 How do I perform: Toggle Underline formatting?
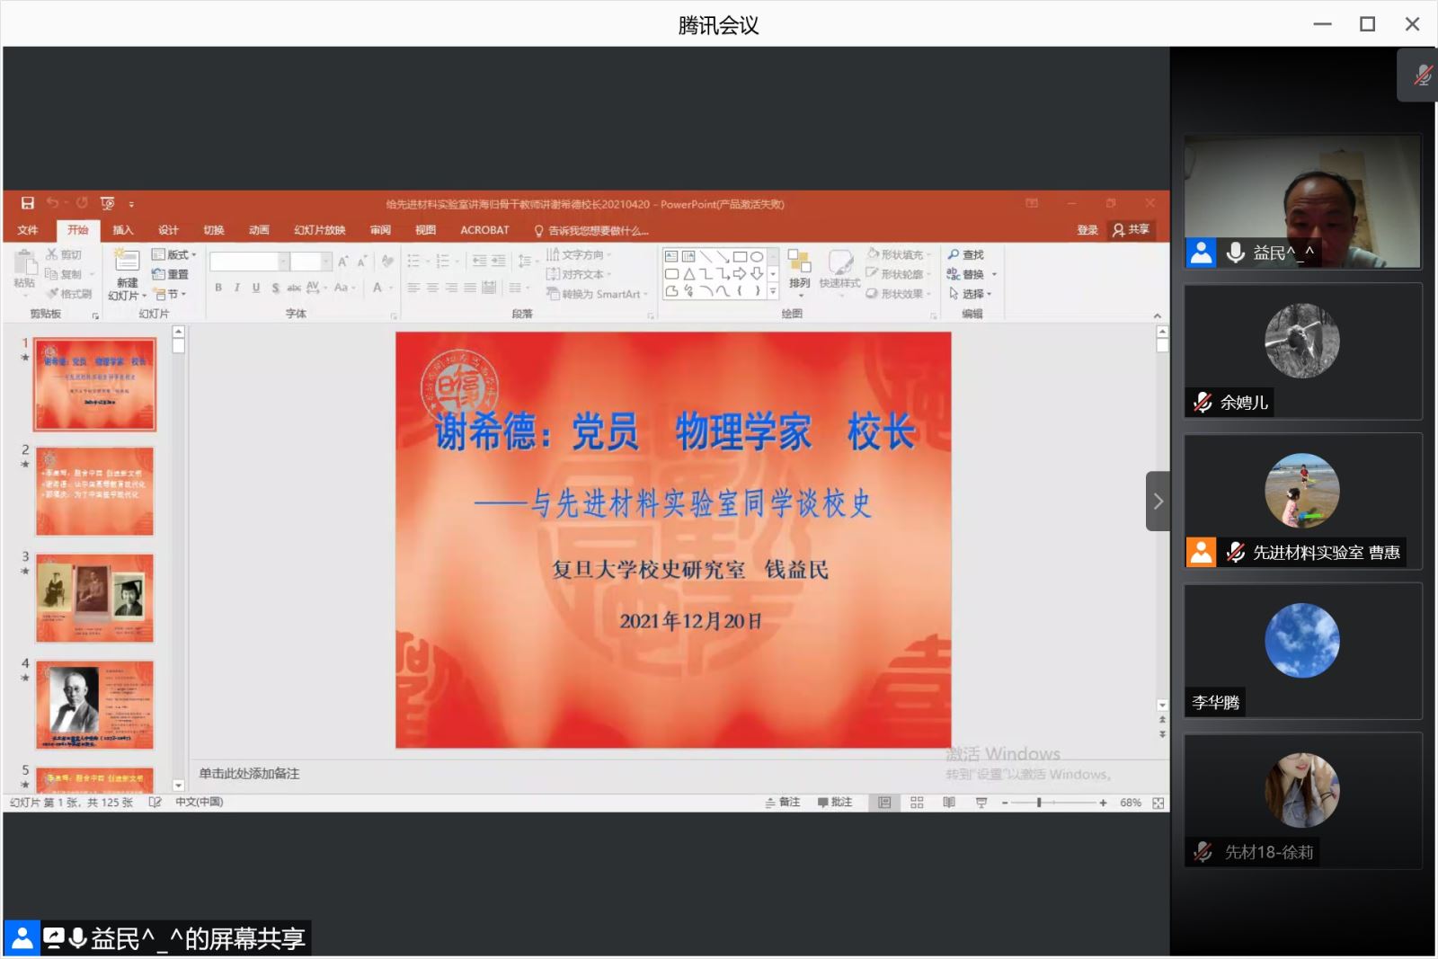coord(256,288)
